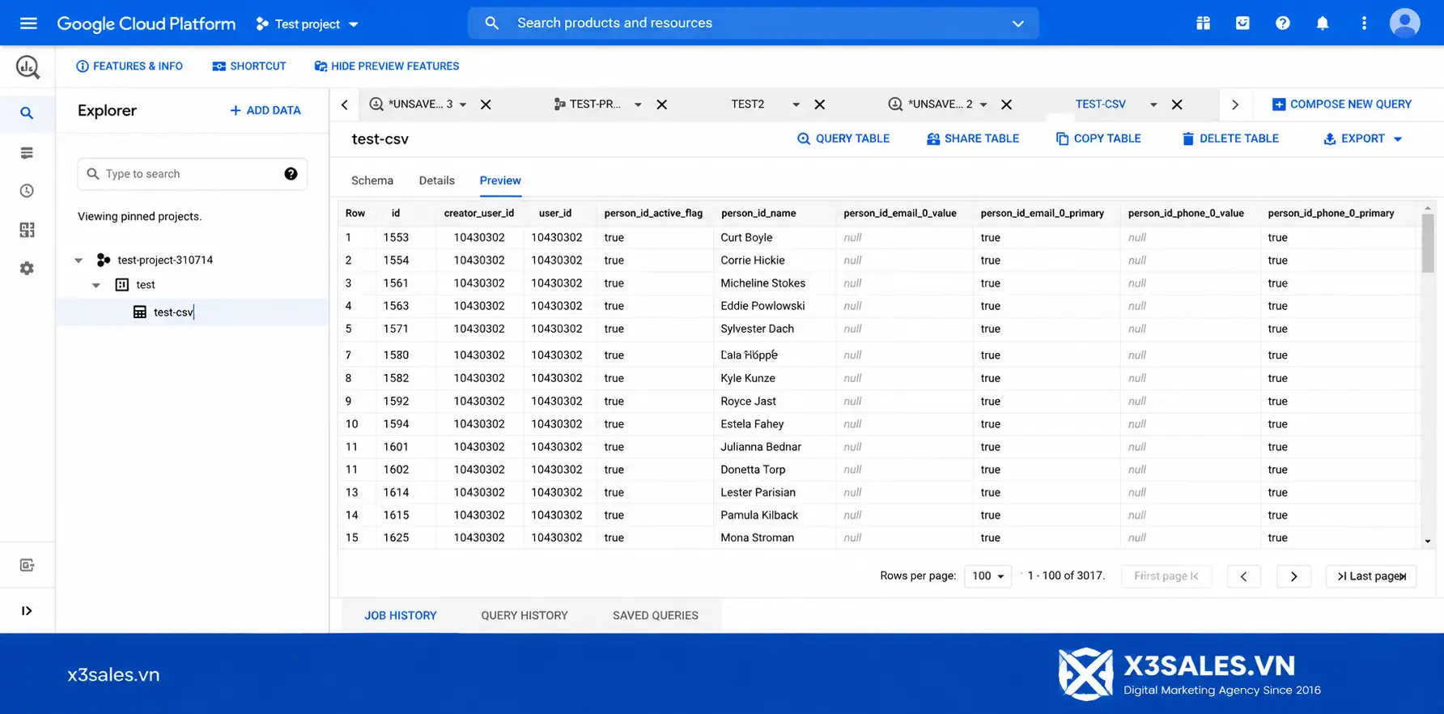Click SHARE TABLE button
1444x714 pixels.
(x=973, y=138)
